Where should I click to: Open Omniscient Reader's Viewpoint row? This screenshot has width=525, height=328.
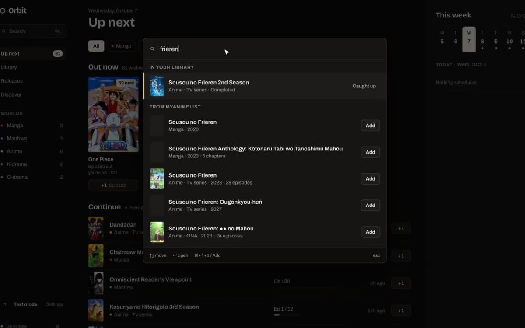click(x=249, y=283)
